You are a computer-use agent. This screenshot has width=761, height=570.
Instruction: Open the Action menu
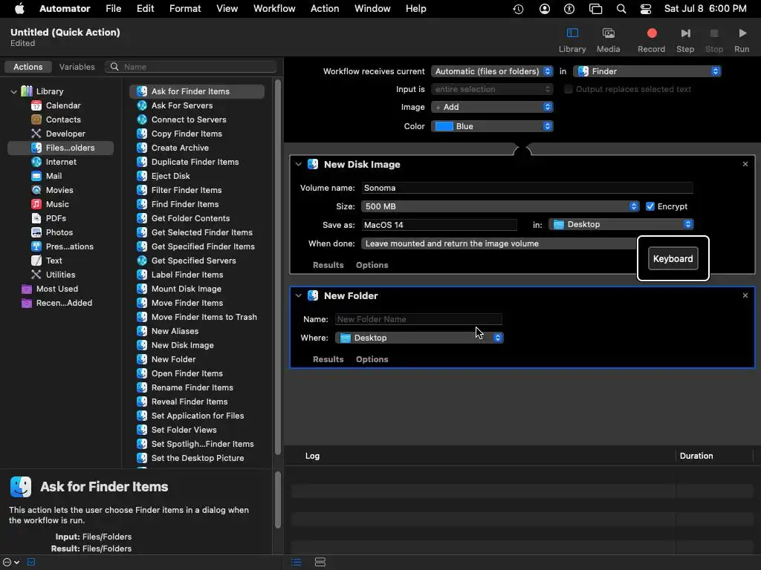coord(325,9)
